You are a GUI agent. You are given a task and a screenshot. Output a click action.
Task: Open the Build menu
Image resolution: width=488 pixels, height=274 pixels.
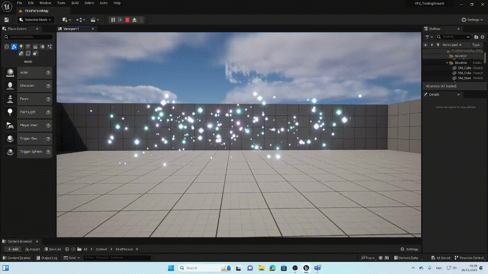[x=75, y=3]
